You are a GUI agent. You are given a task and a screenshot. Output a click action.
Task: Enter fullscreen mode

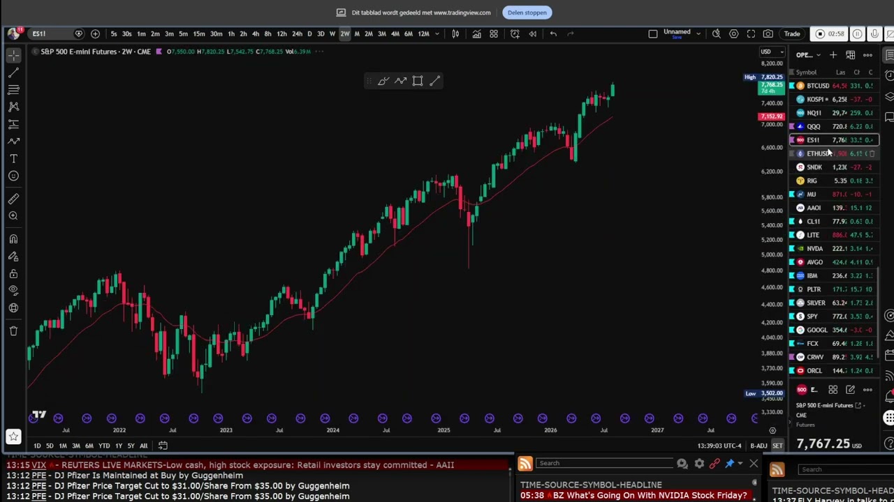pyautogui.click(x=751, y=33)
